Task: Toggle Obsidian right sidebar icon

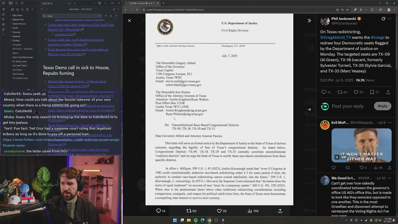Action: pyautogui.click(x=99, y=3)
